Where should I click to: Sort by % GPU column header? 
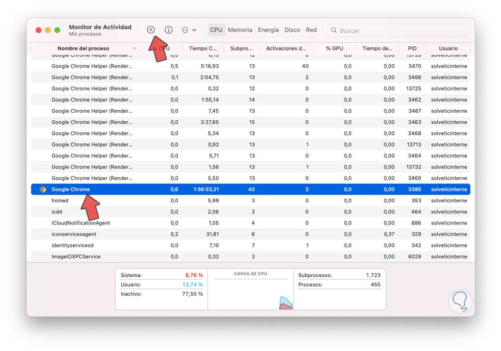click(x=334, y=48)
